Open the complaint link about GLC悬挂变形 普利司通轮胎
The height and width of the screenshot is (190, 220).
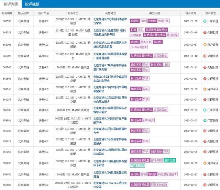click(110, 33)
